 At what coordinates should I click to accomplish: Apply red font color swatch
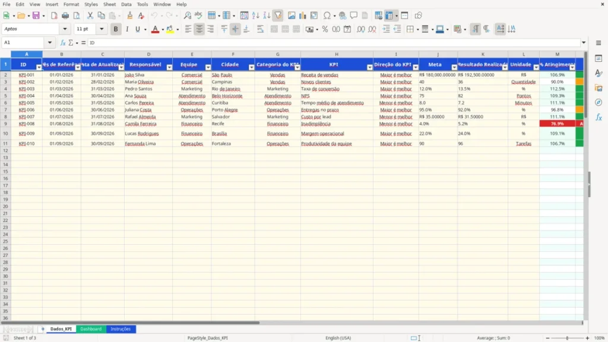[x=155, y=29]
